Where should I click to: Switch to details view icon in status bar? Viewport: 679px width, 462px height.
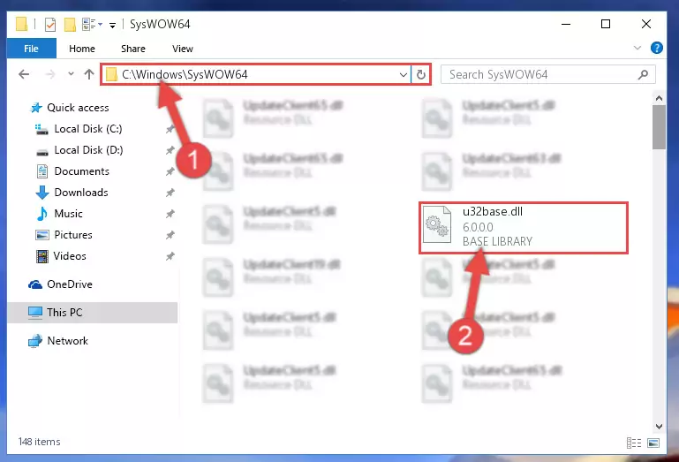pos(634,443)
